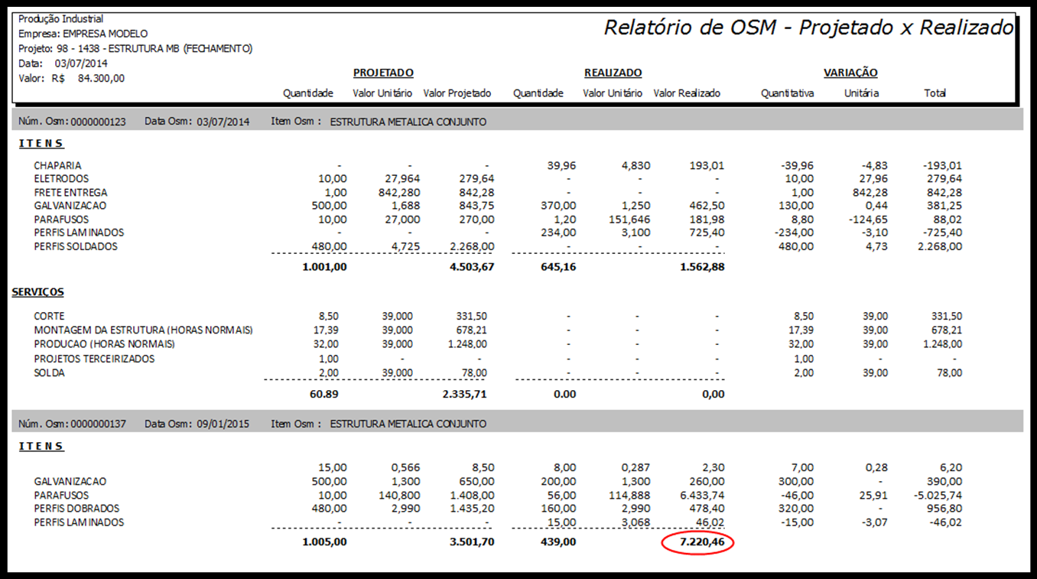Click the quantity variation 17,39 under Quantitativa
Screen dimensions: 1037x579
pyautogui.click(x=800, y=330)
